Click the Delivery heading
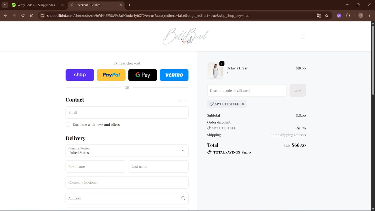Image resolution: width=375 pixels, height=211 pixels. 75,138
